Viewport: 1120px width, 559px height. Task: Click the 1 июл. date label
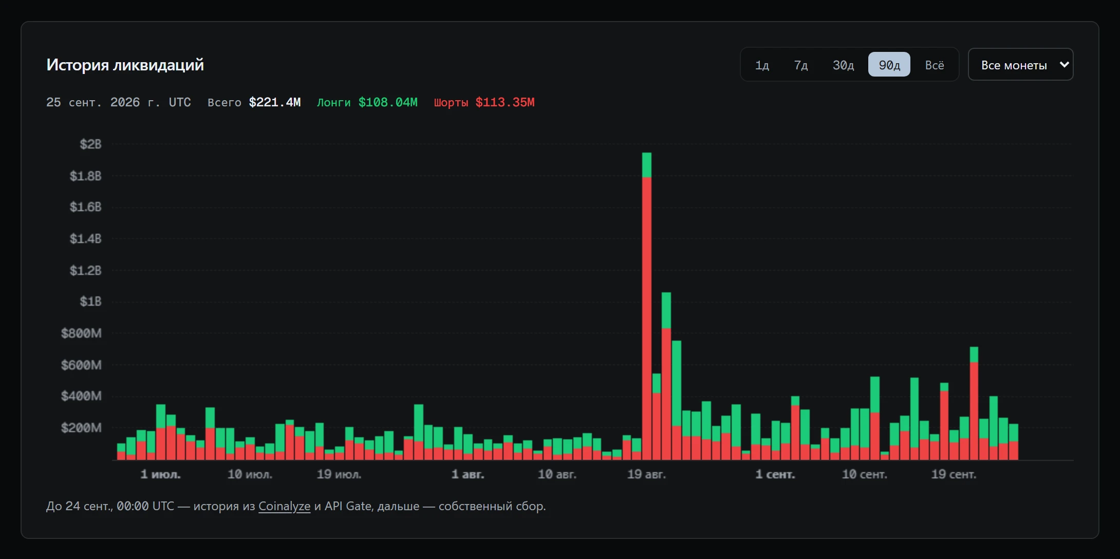[x=161, y=474]
